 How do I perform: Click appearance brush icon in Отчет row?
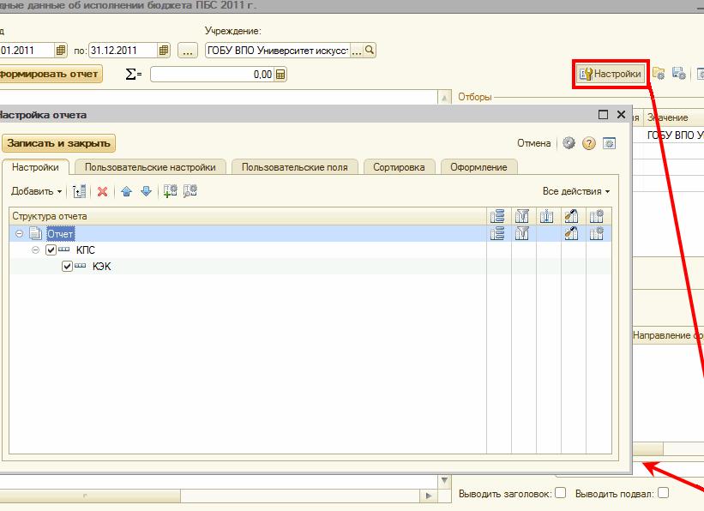pos(572,233)
